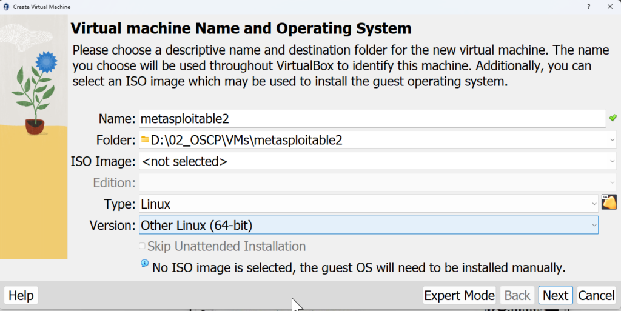The height and width of the screenshot is (311, 621).
Task: Click the "Version:" label
Action: pyautogui.click(x=112, y=226)
